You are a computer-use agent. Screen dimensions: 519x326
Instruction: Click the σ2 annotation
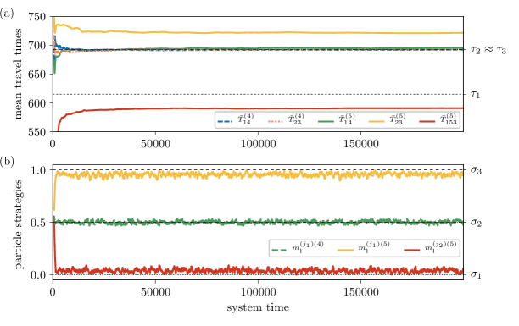[x=476, y=222]
